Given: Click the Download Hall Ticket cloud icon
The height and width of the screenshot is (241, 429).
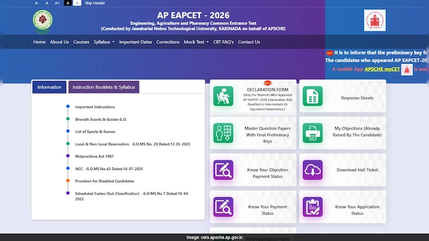Looking at the screenshot, I should click(x=312, y=170).
